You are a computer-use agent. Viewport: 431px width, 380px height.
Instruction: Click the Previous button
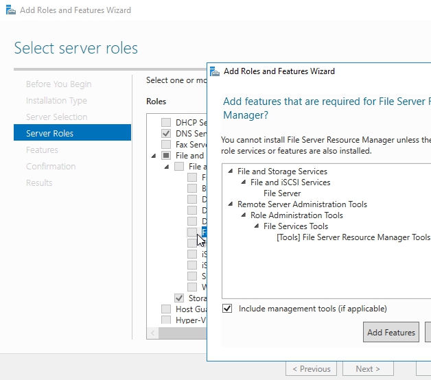coord(311,368)
